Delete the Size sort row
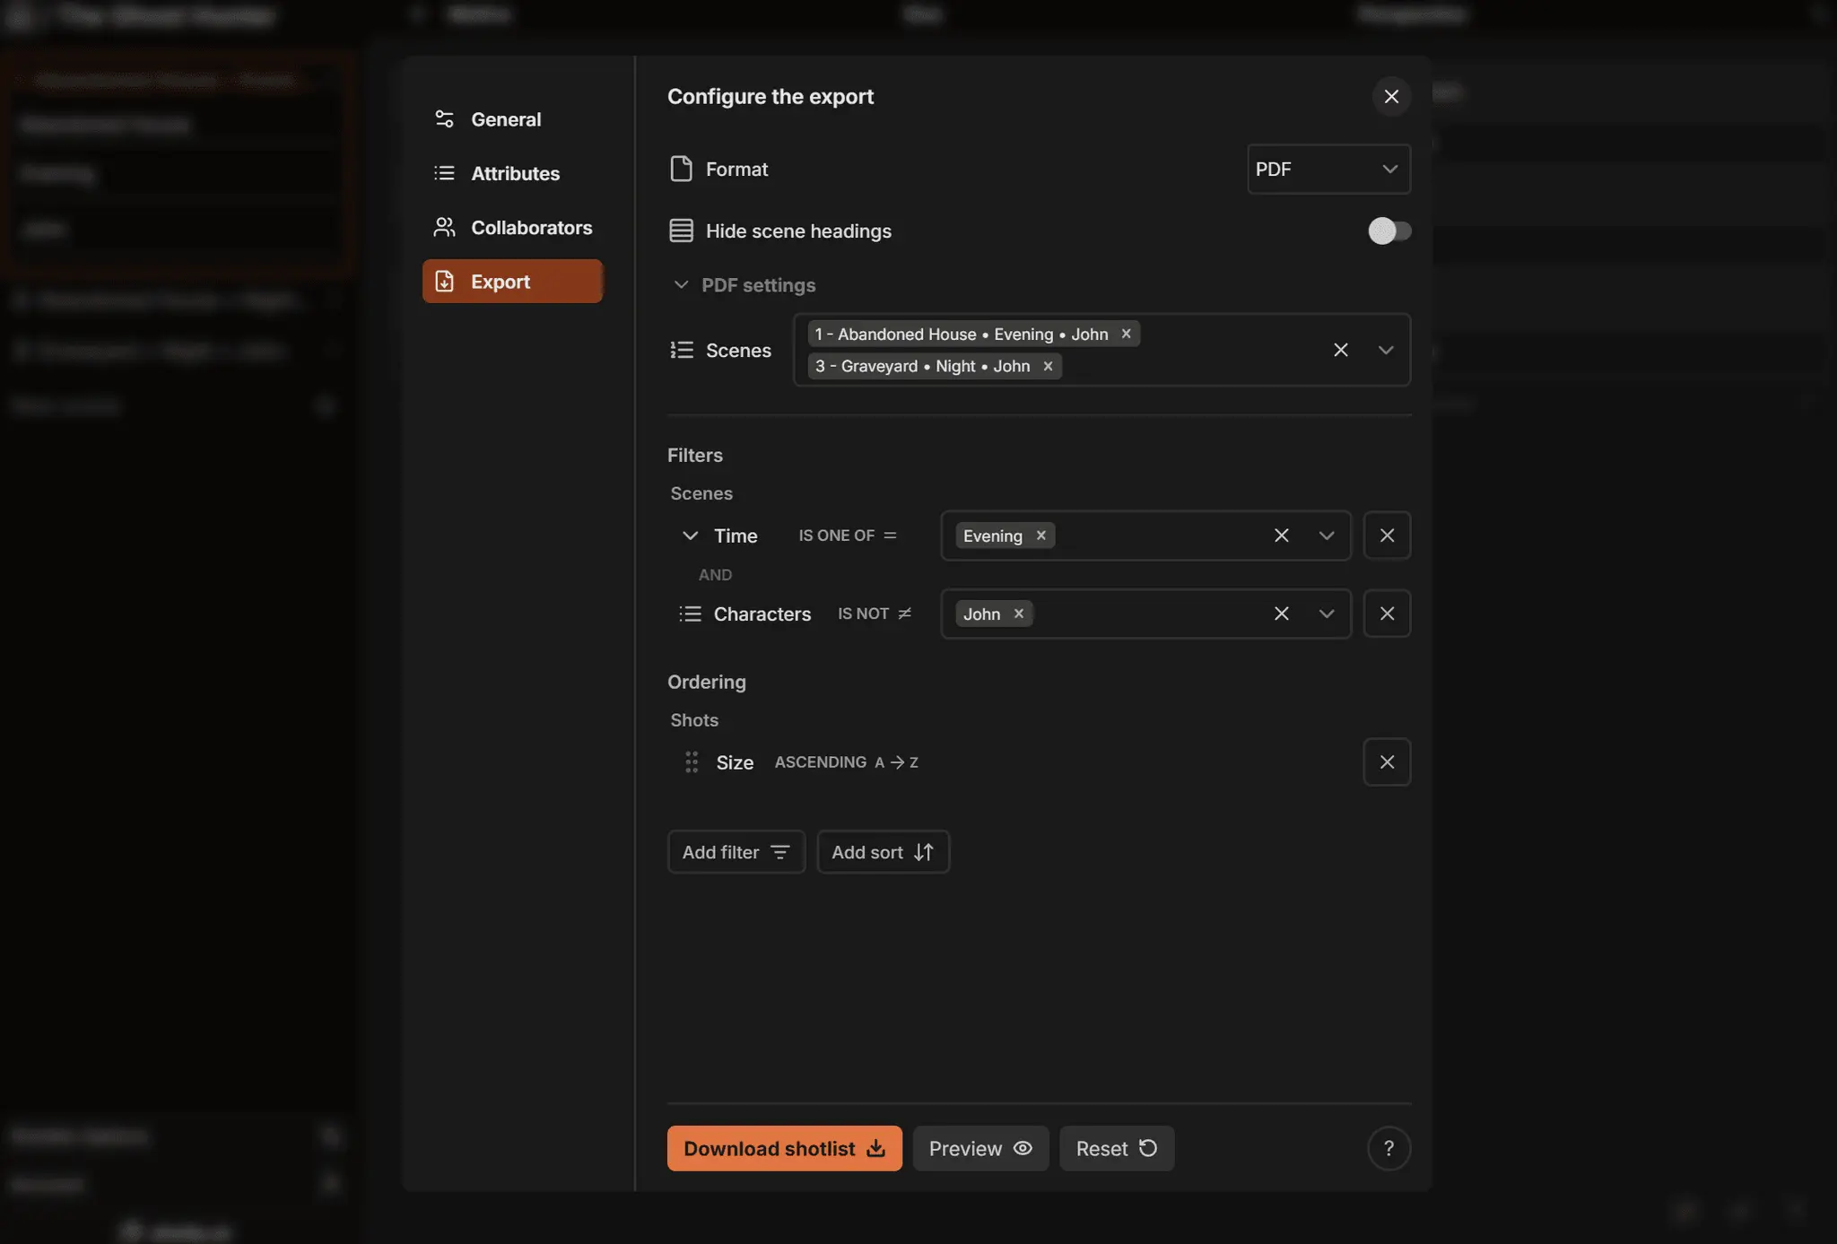The image size is (1837, 1244). [x=1387, y=762]
